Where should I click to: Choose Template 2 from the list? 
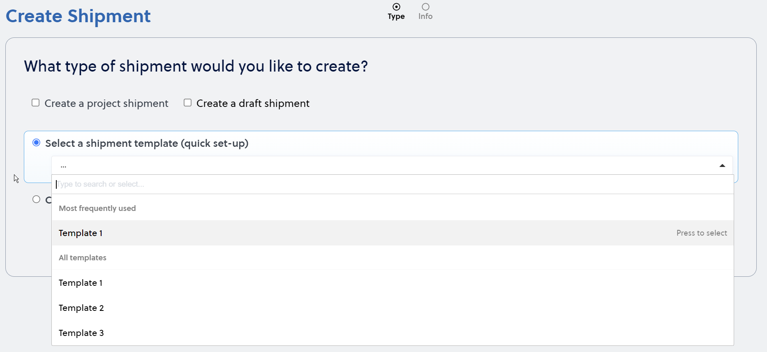[x=393, y=308]
